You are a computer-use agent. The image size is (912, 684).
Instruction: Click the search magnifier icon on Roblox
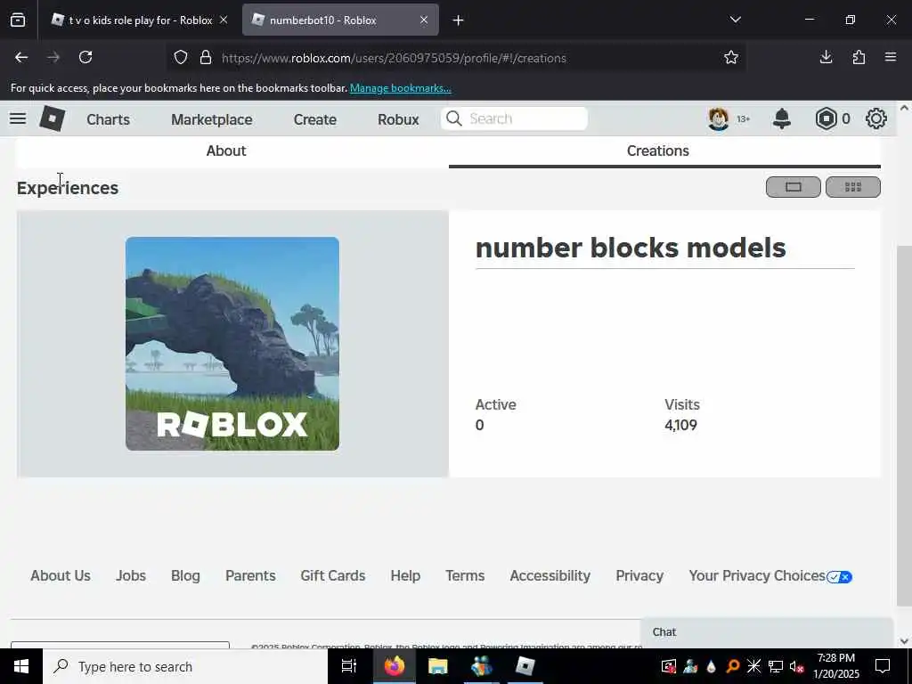point(453,118)
